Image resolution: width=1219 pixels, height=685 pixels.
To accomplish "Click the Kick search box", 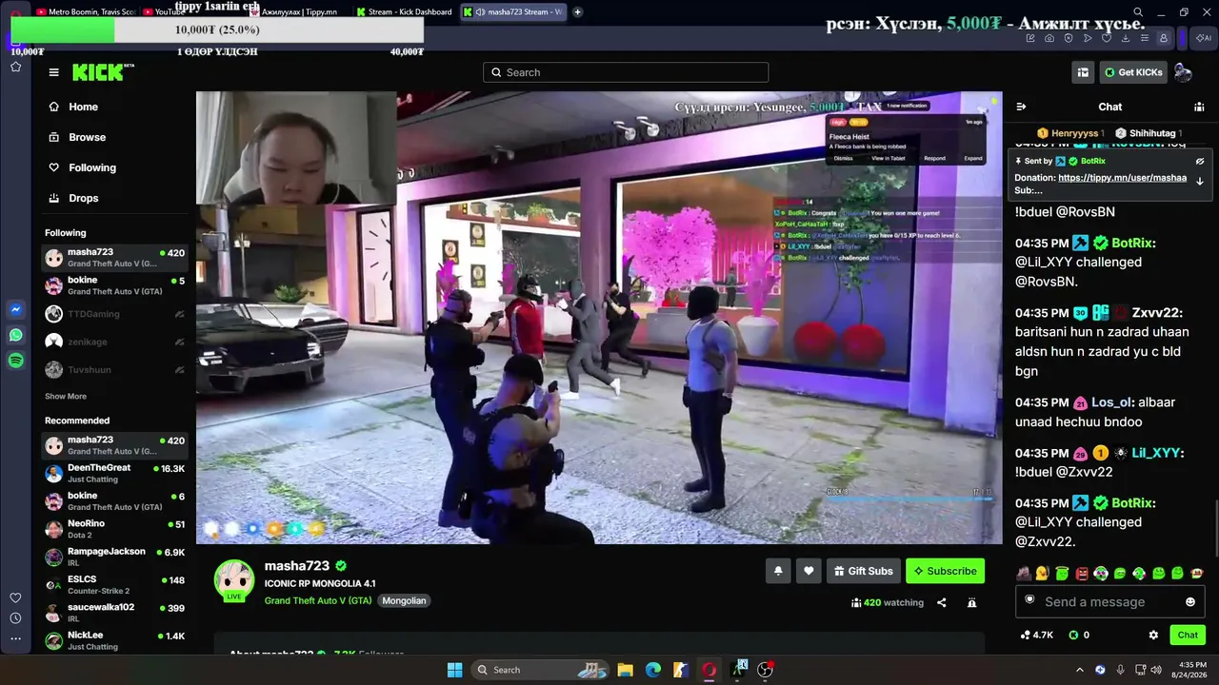I will pos(626,72).
